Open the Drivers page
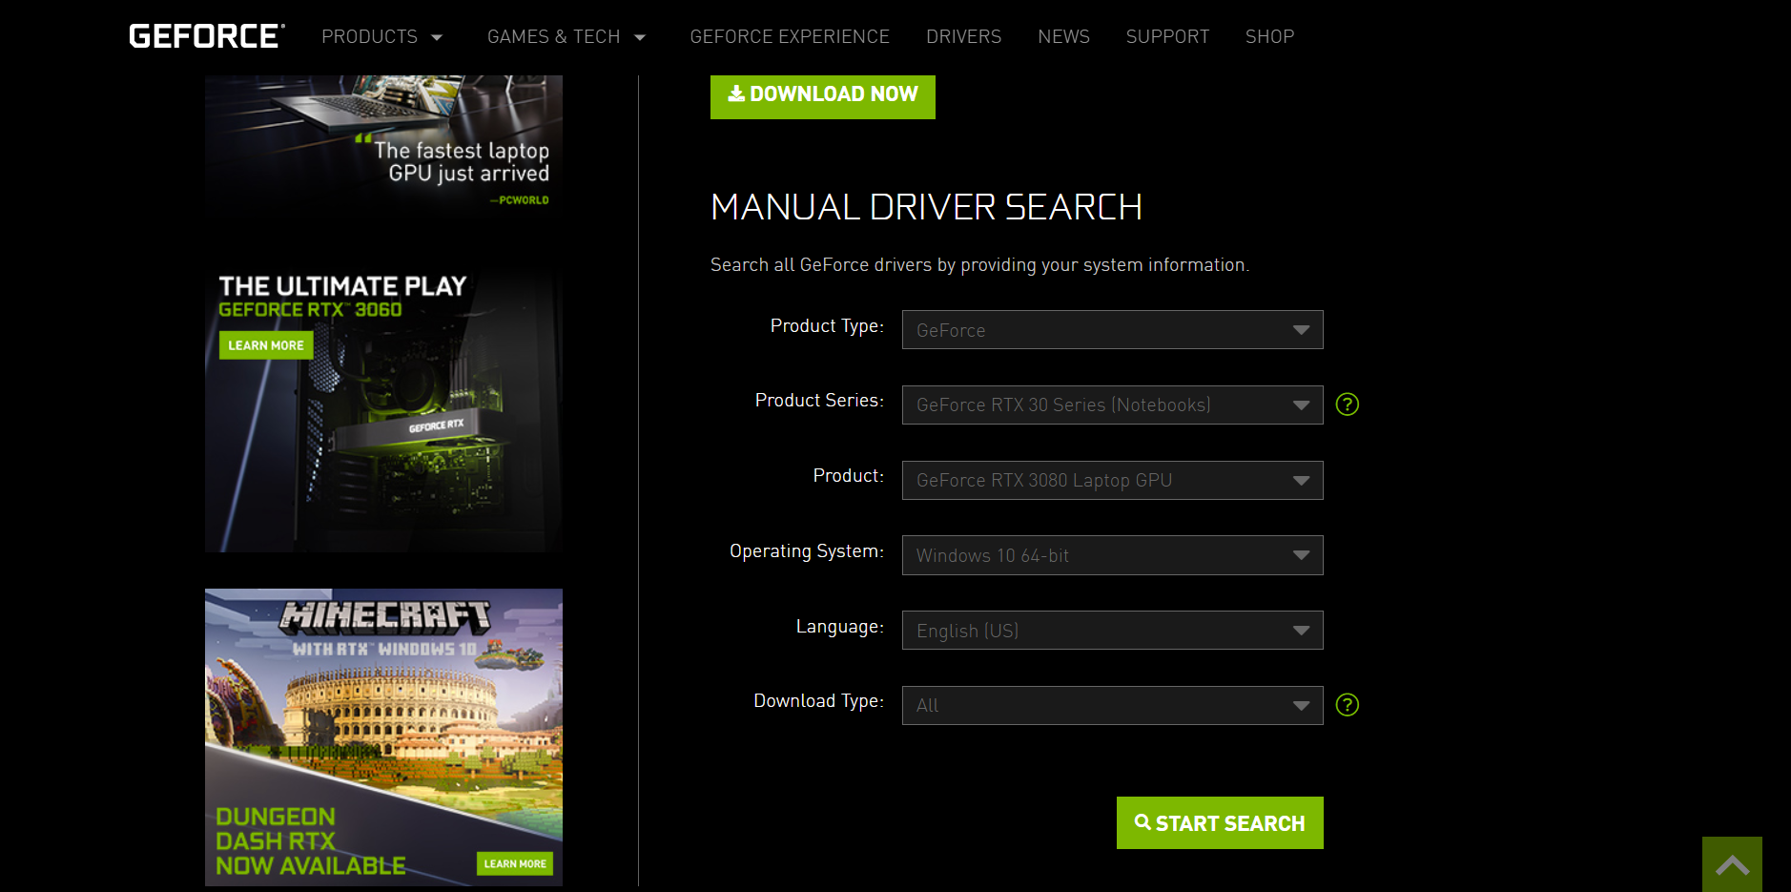Image resolution: width=1791 pixels, height=892 pixels. tap(963, 36)
